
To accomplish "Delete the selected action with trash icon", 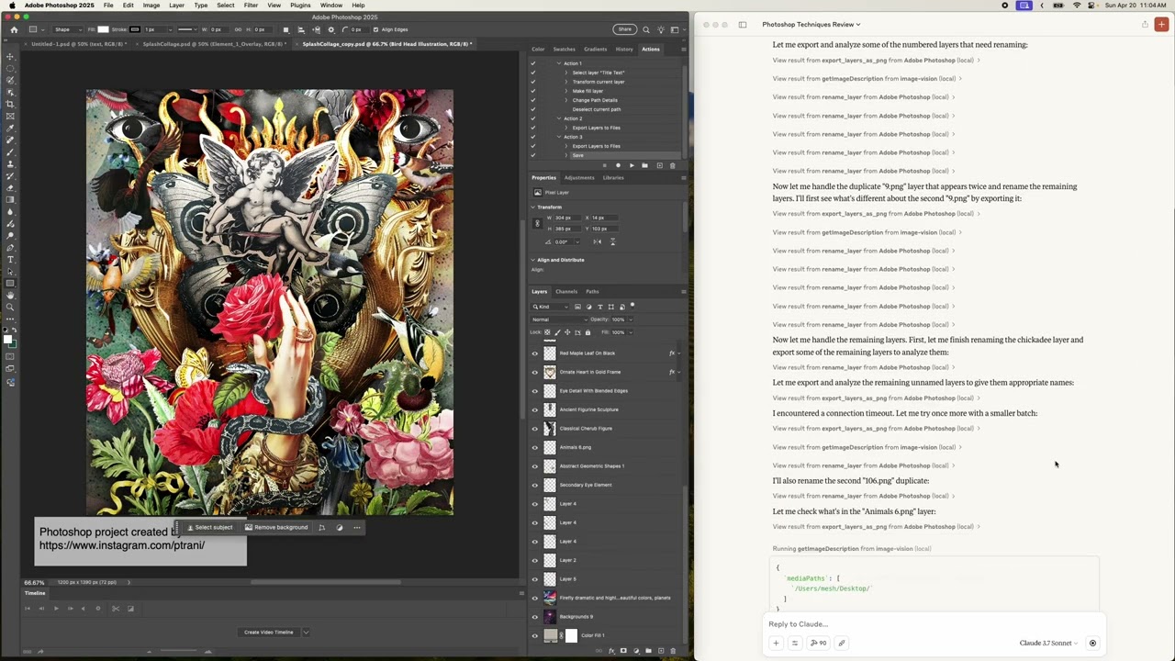I will [673, 165].
